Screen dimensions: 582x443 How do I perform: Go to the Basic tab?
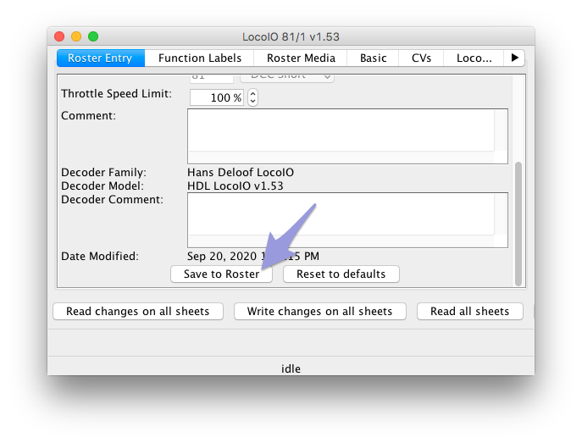click(373, 58)
